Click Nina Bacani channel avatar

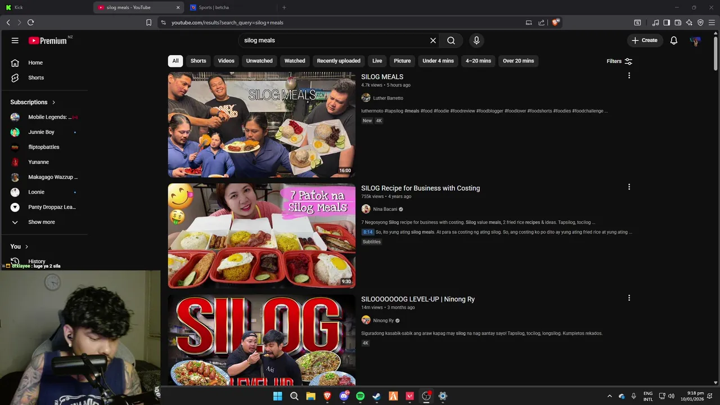click(x=366, y=209)
